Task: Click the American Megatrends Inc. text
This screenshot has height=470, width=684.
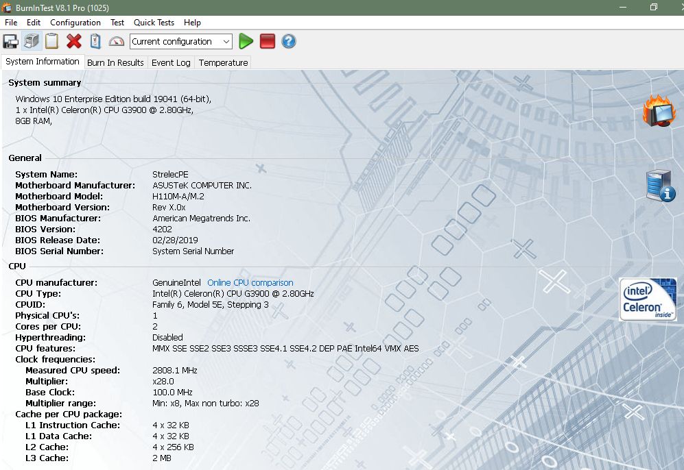Action: (x=201, y=219)
